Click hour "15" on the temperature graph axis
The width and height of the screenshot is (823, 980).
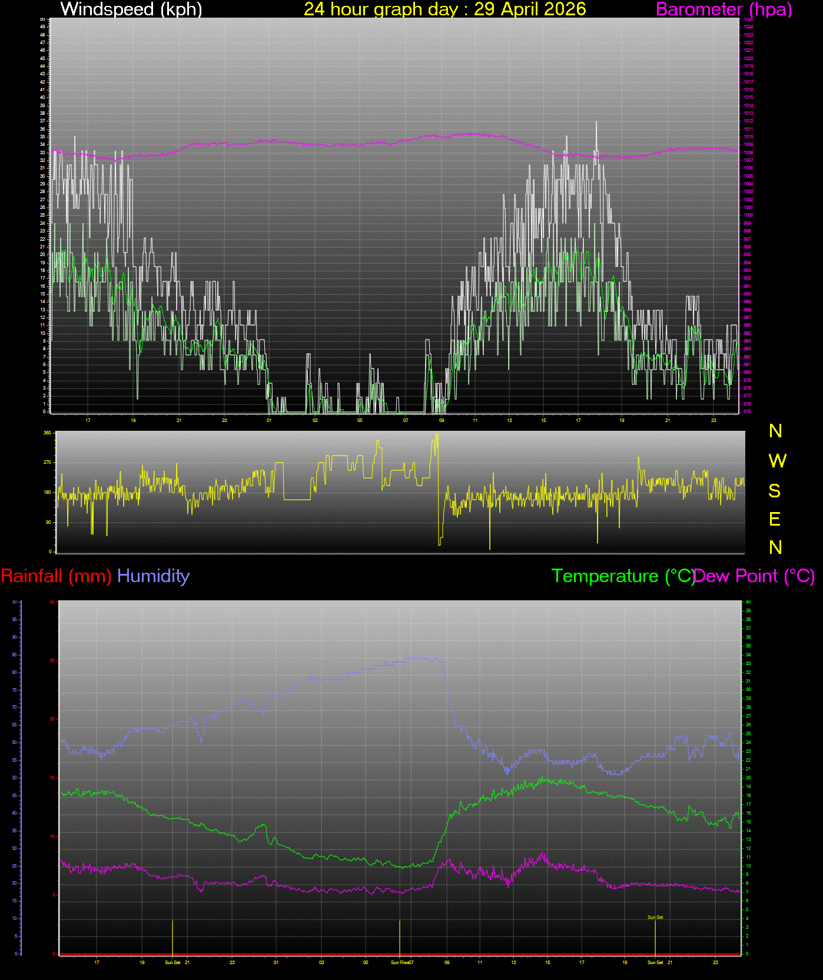tap(547, 962)
